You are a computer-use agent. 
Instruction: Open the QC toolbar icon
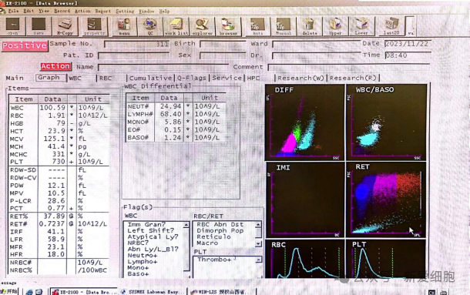pos(150,26)
